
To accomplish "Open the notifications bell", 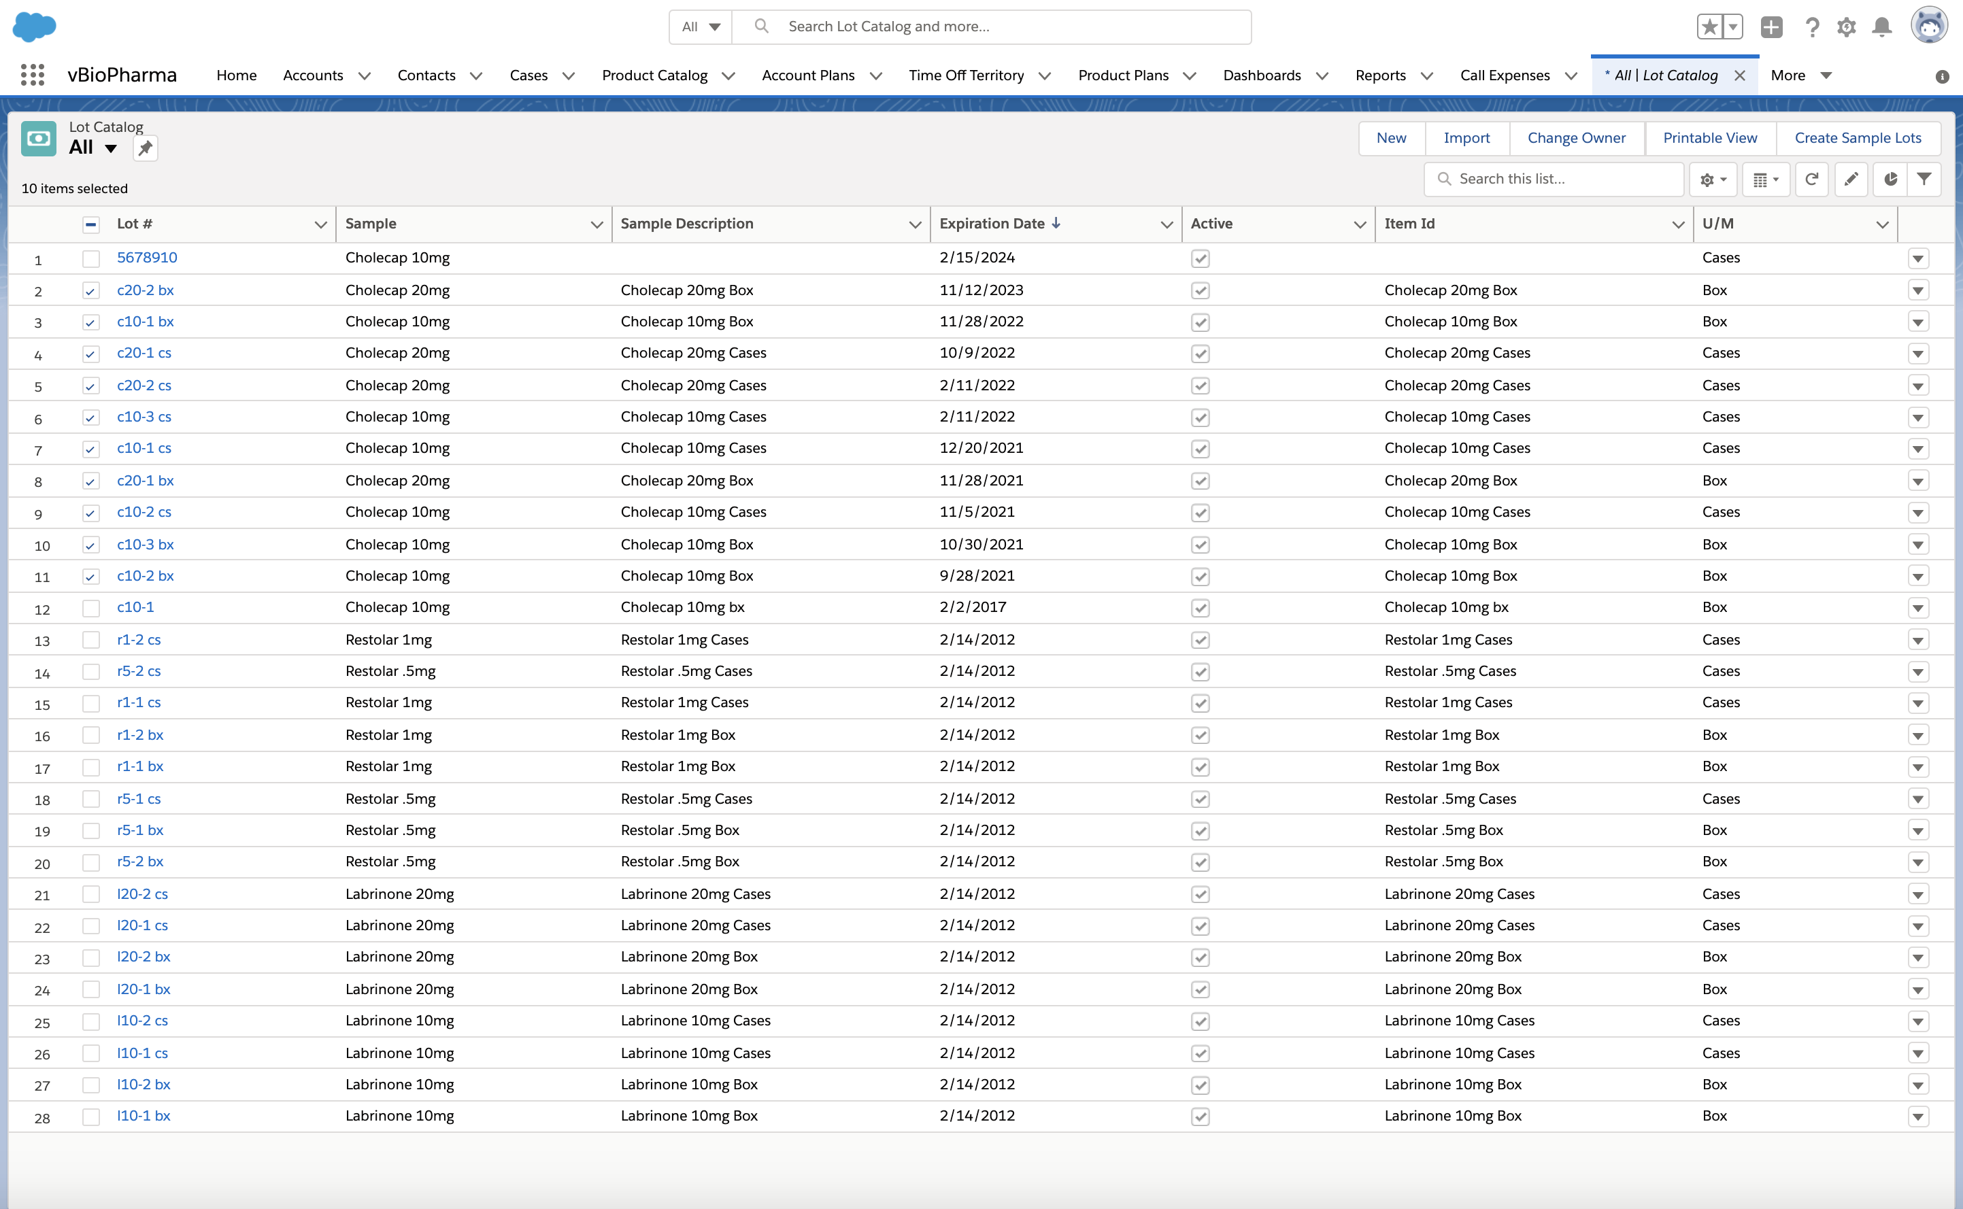I will point(1882,27).
